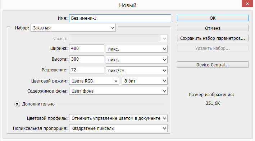Open the Набор dropdown showing Заказная
Image resolution: width=255 pixels, height=141 pixels.
73,28
